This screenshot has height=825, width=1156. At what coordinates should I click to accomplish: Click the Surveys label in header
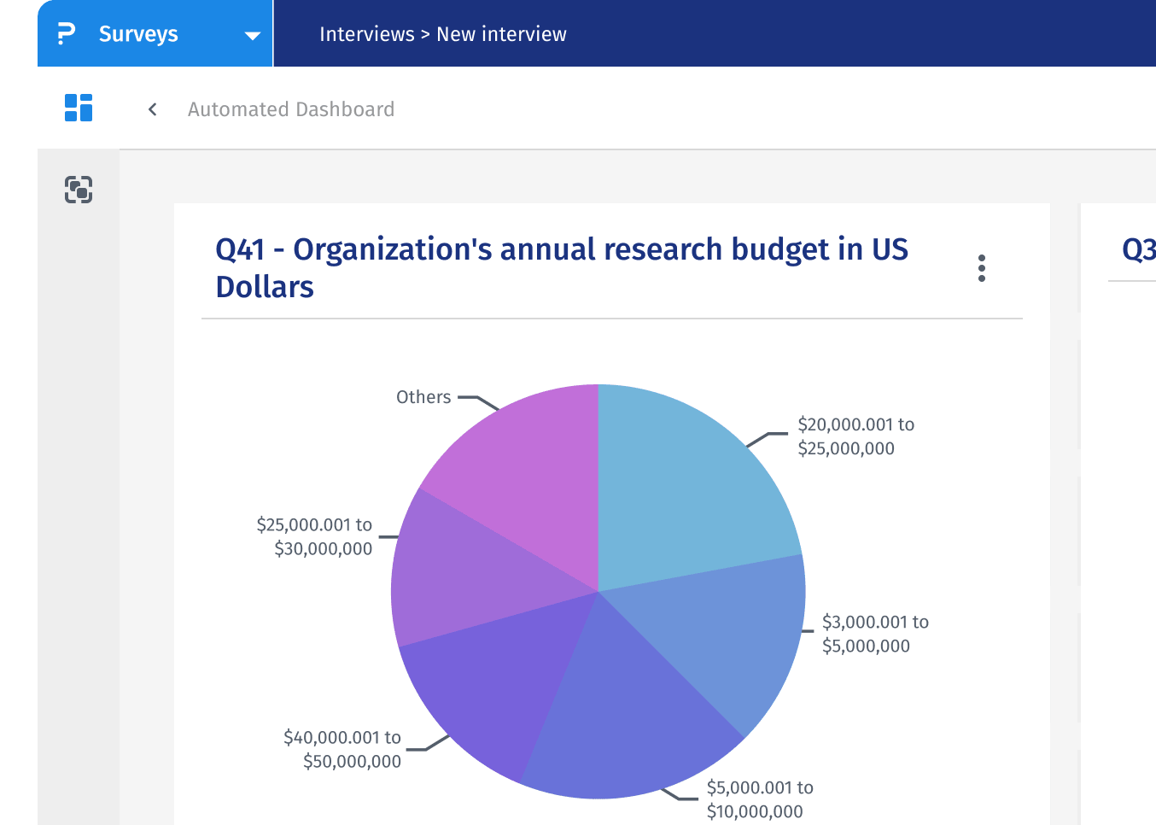click(x=138, y=34)
